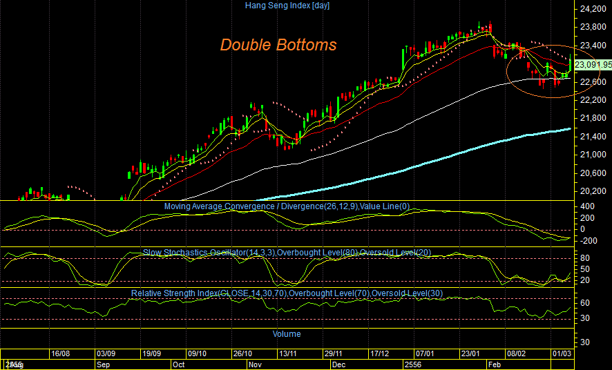612x370 pixels.
Task: Click the current price label 23,091.95
Action: click(593, 65)
